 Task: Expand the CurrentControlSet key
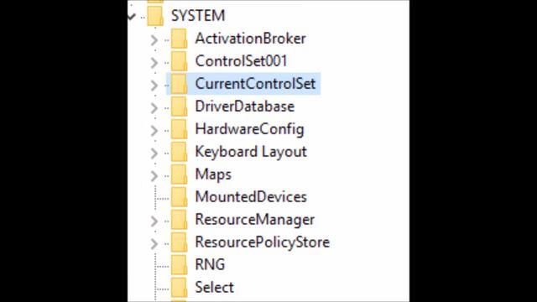(154, 86)
